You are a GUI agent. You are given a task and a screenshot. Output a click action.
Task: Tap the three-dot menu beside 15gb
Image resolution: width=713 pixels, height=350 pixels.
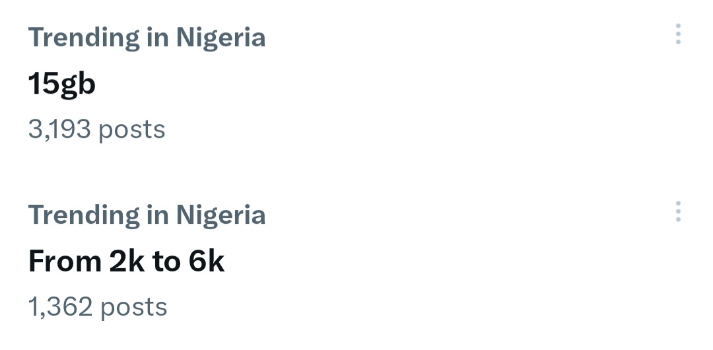click(x=678, y=34)
